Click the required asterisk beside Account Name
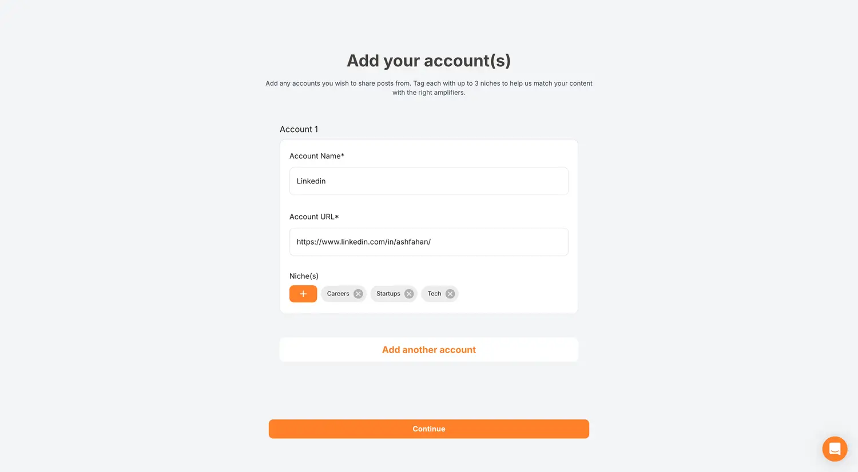Screen dimensions: 858x472 point(343,155)
